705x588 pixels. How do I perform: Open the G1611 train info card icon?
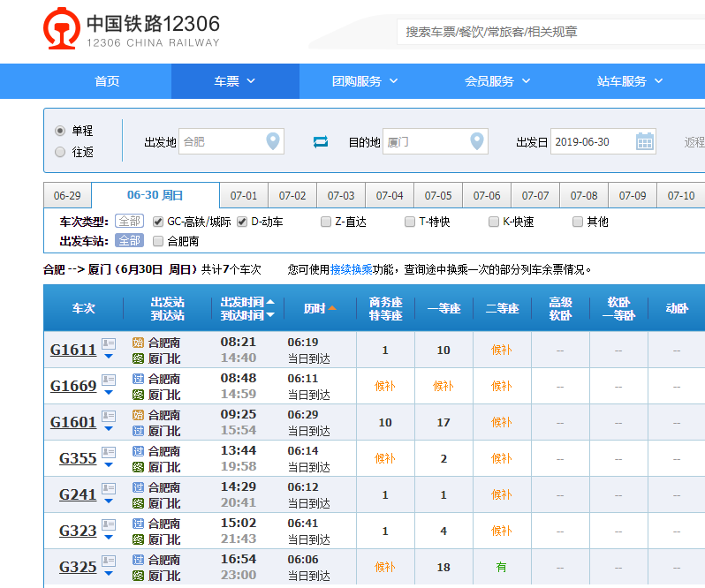(109, 344)
